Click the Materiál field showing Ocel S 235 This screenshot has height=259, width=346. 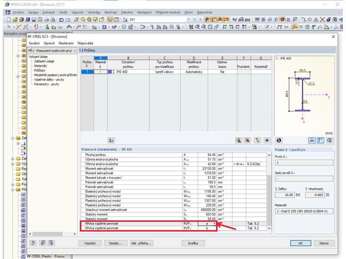click(304, 211)
